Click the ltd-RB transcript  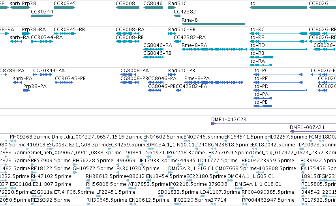click(261, 57)
